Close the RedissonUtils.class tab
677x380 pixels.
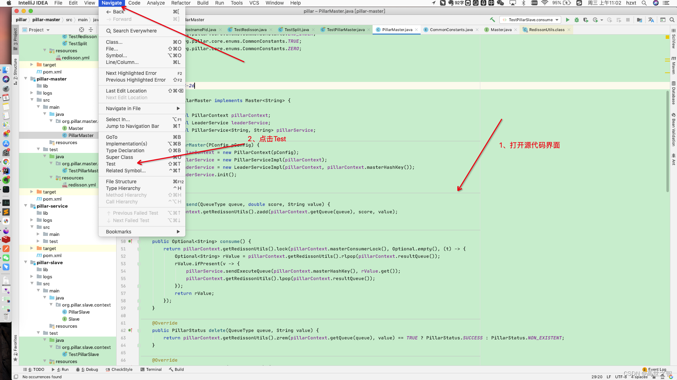click(x=569, y=30)
